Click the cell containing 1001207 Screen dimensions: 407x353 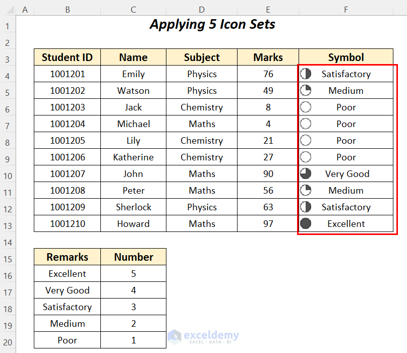pos(67,174)
